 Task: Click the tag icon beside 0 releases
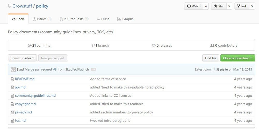[154, 45]
